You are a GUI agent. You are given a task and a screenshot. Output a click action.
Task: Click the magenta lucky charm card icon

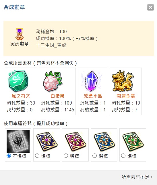(75, 141)
